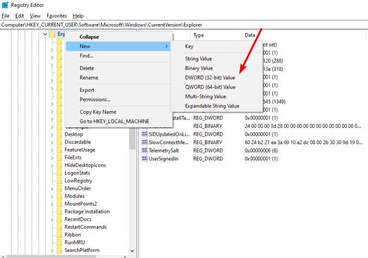Select Copy Key Name option
368x258 pixels.
pyautogui.click(x=98, y=112)
